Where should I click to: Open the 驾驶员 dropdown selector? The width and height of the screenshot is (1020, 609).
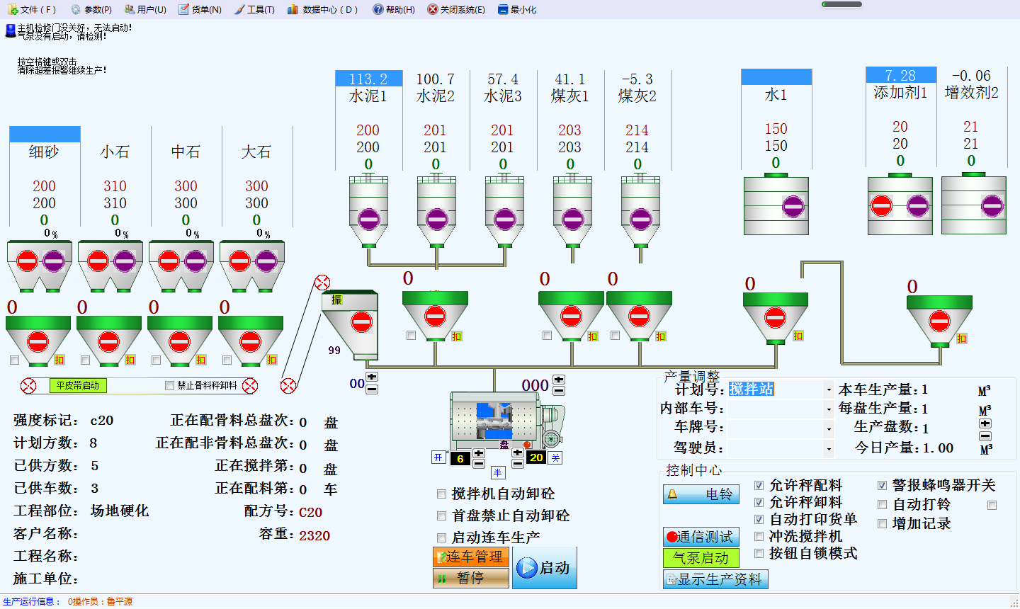coord(828,448)
